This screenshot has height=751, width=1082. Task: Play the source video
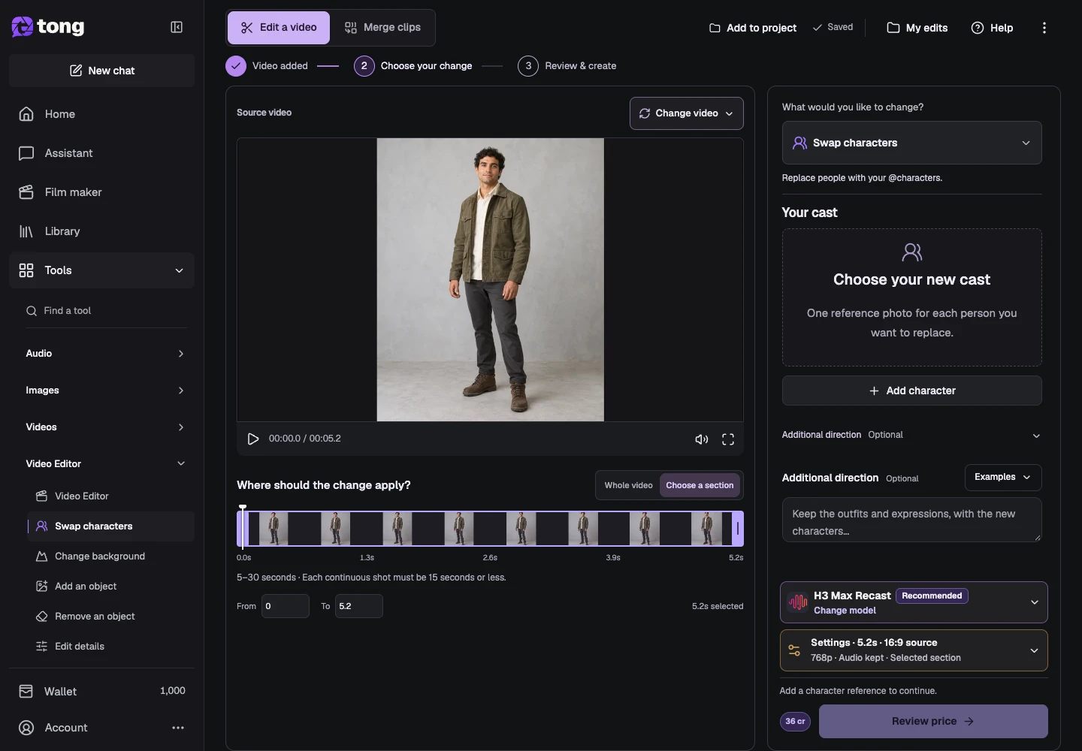coord(253,439)
